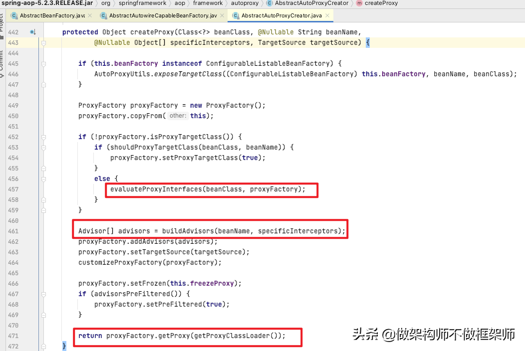Click the fold end marker at line 469
This screenshot has height=351, width=525.
tap(43, 315)
